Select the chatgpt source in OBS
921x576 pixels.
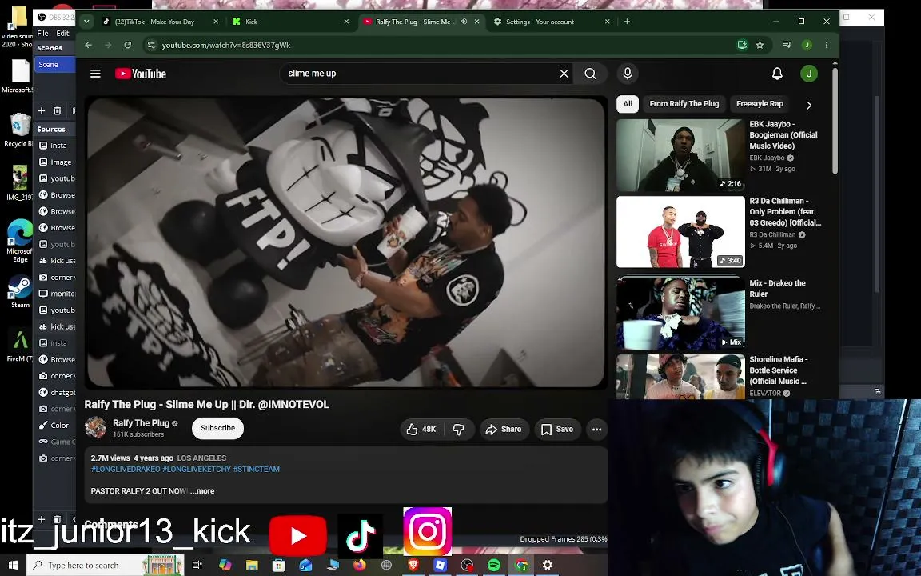[x=56, y=392]
